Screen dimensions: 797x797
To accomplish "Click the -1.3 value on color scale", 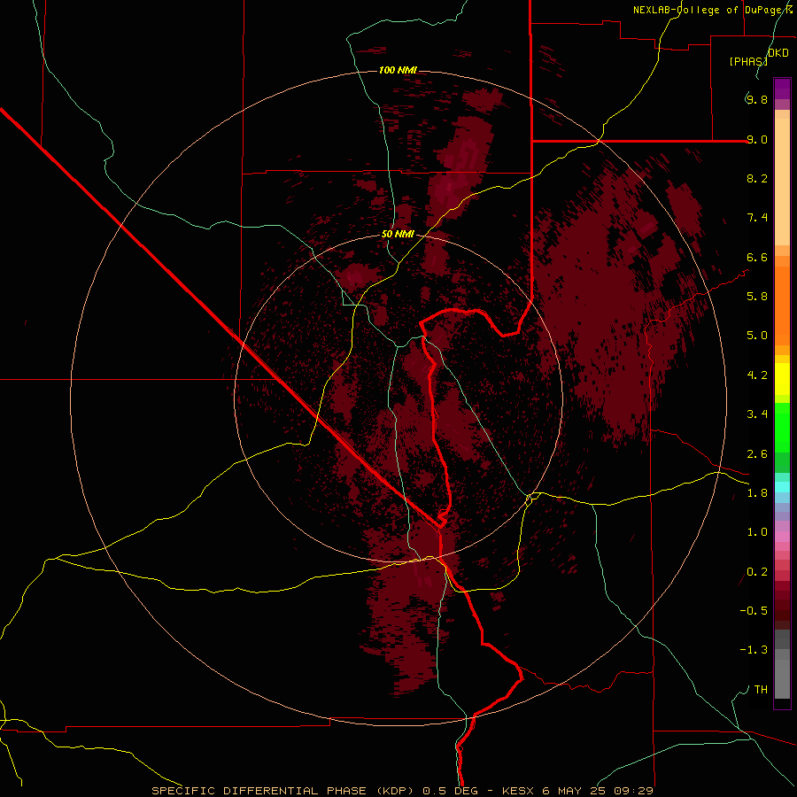I will tap(754, 650).
